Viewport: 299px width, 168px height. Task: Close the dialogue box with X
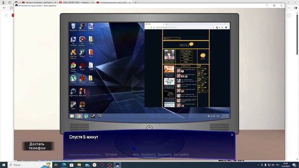click(232, 135)
